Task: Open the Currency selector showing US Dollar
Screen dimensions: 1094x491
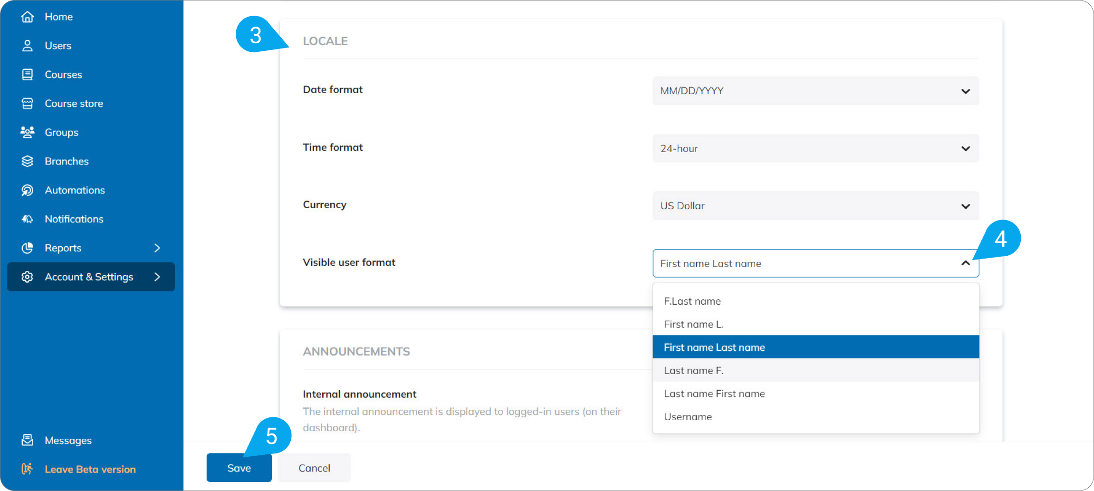Action: [x=815, y=205]
